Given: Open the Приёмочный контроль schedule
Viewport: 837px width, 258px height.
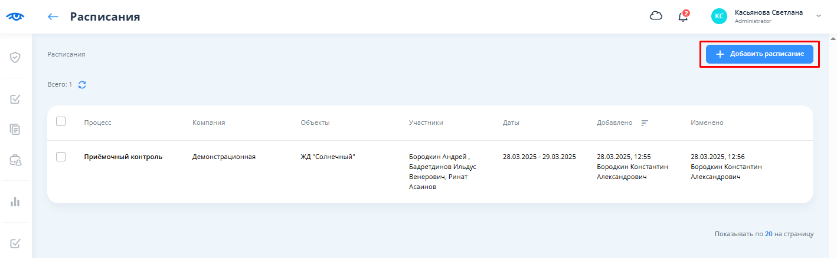Looking at the screenshot, I should click(123, 157).
